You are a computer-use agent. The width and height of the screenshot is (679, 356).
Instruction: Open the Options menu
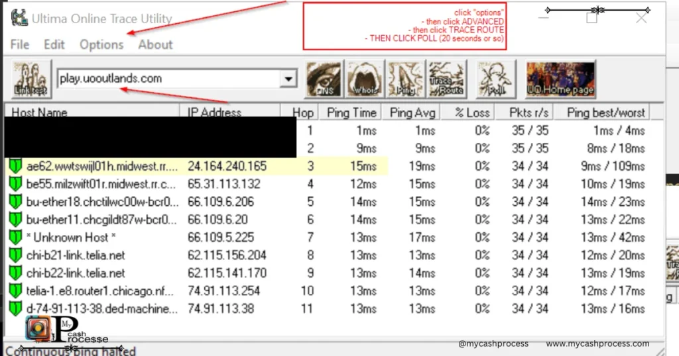(x=101, y=45)
